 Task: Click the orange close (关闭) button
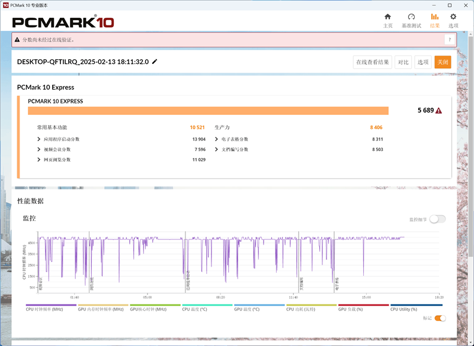pos(443,62)
